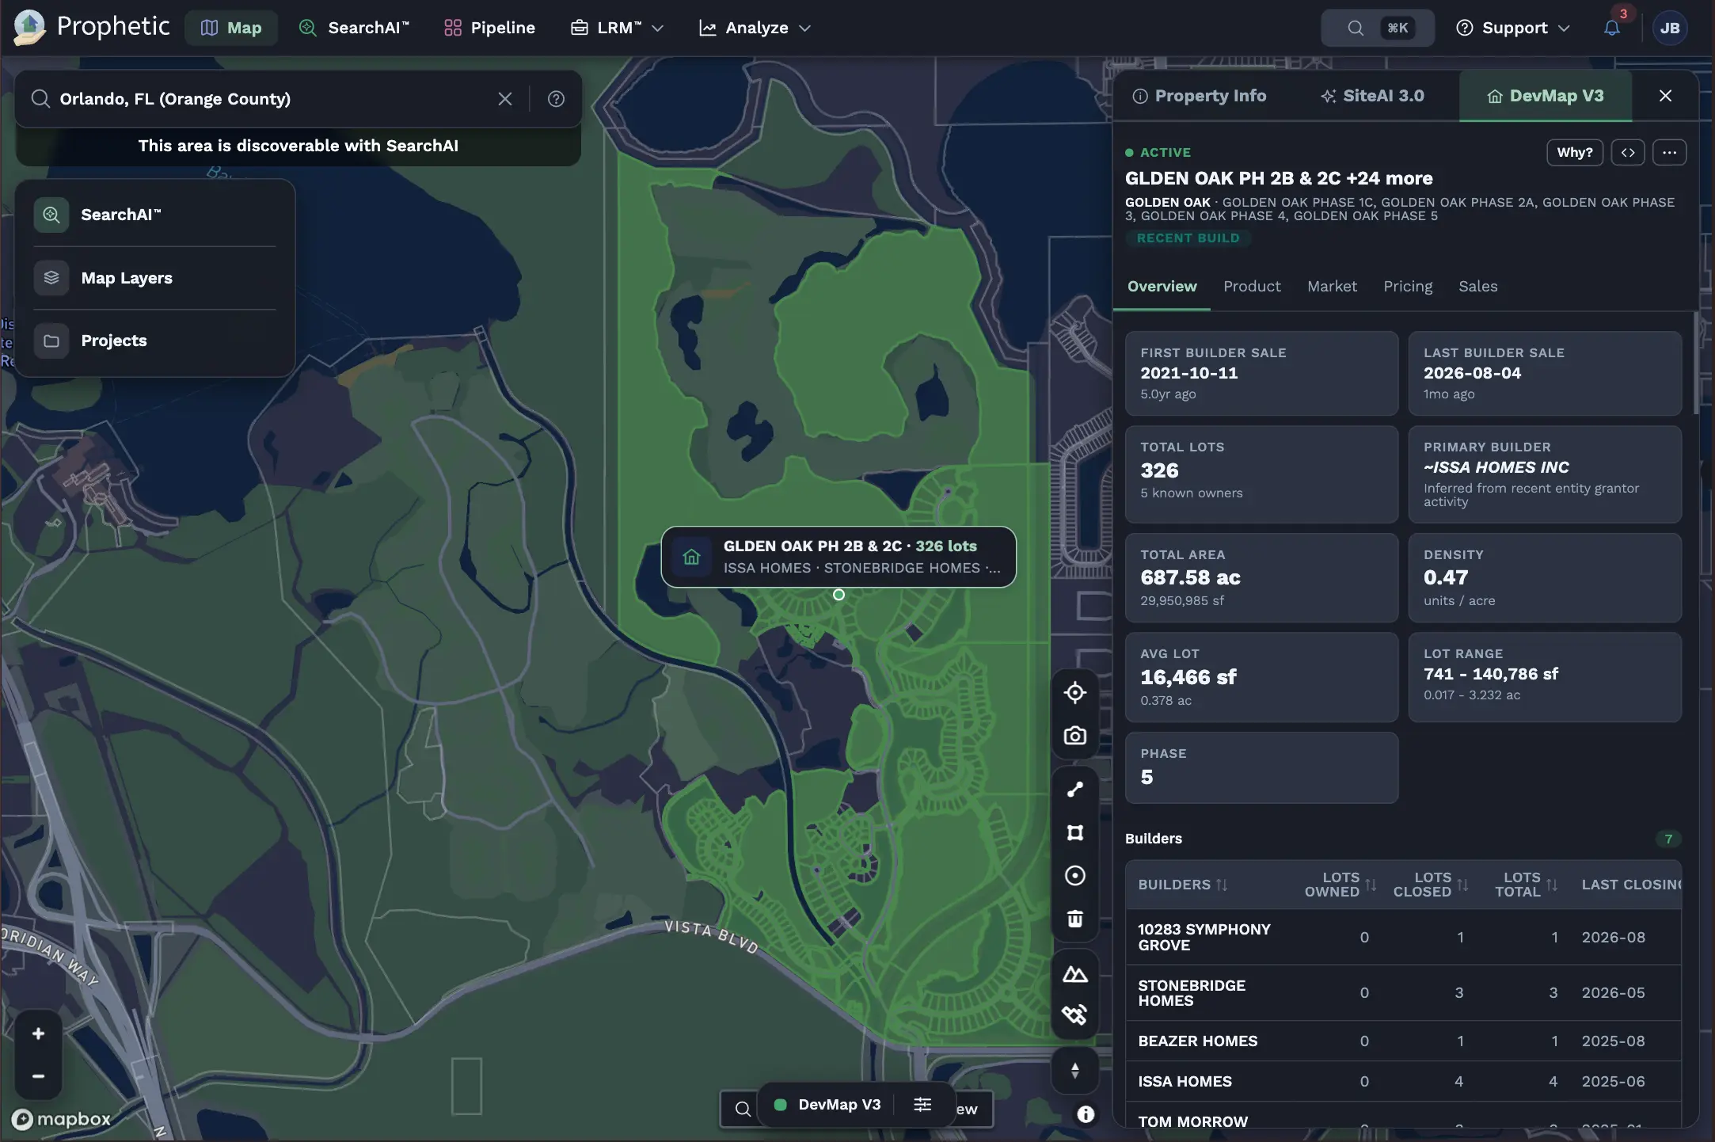Zoom in with the plus button
This screenshot has height=1142, width=1715.
tap(38, 1034)
